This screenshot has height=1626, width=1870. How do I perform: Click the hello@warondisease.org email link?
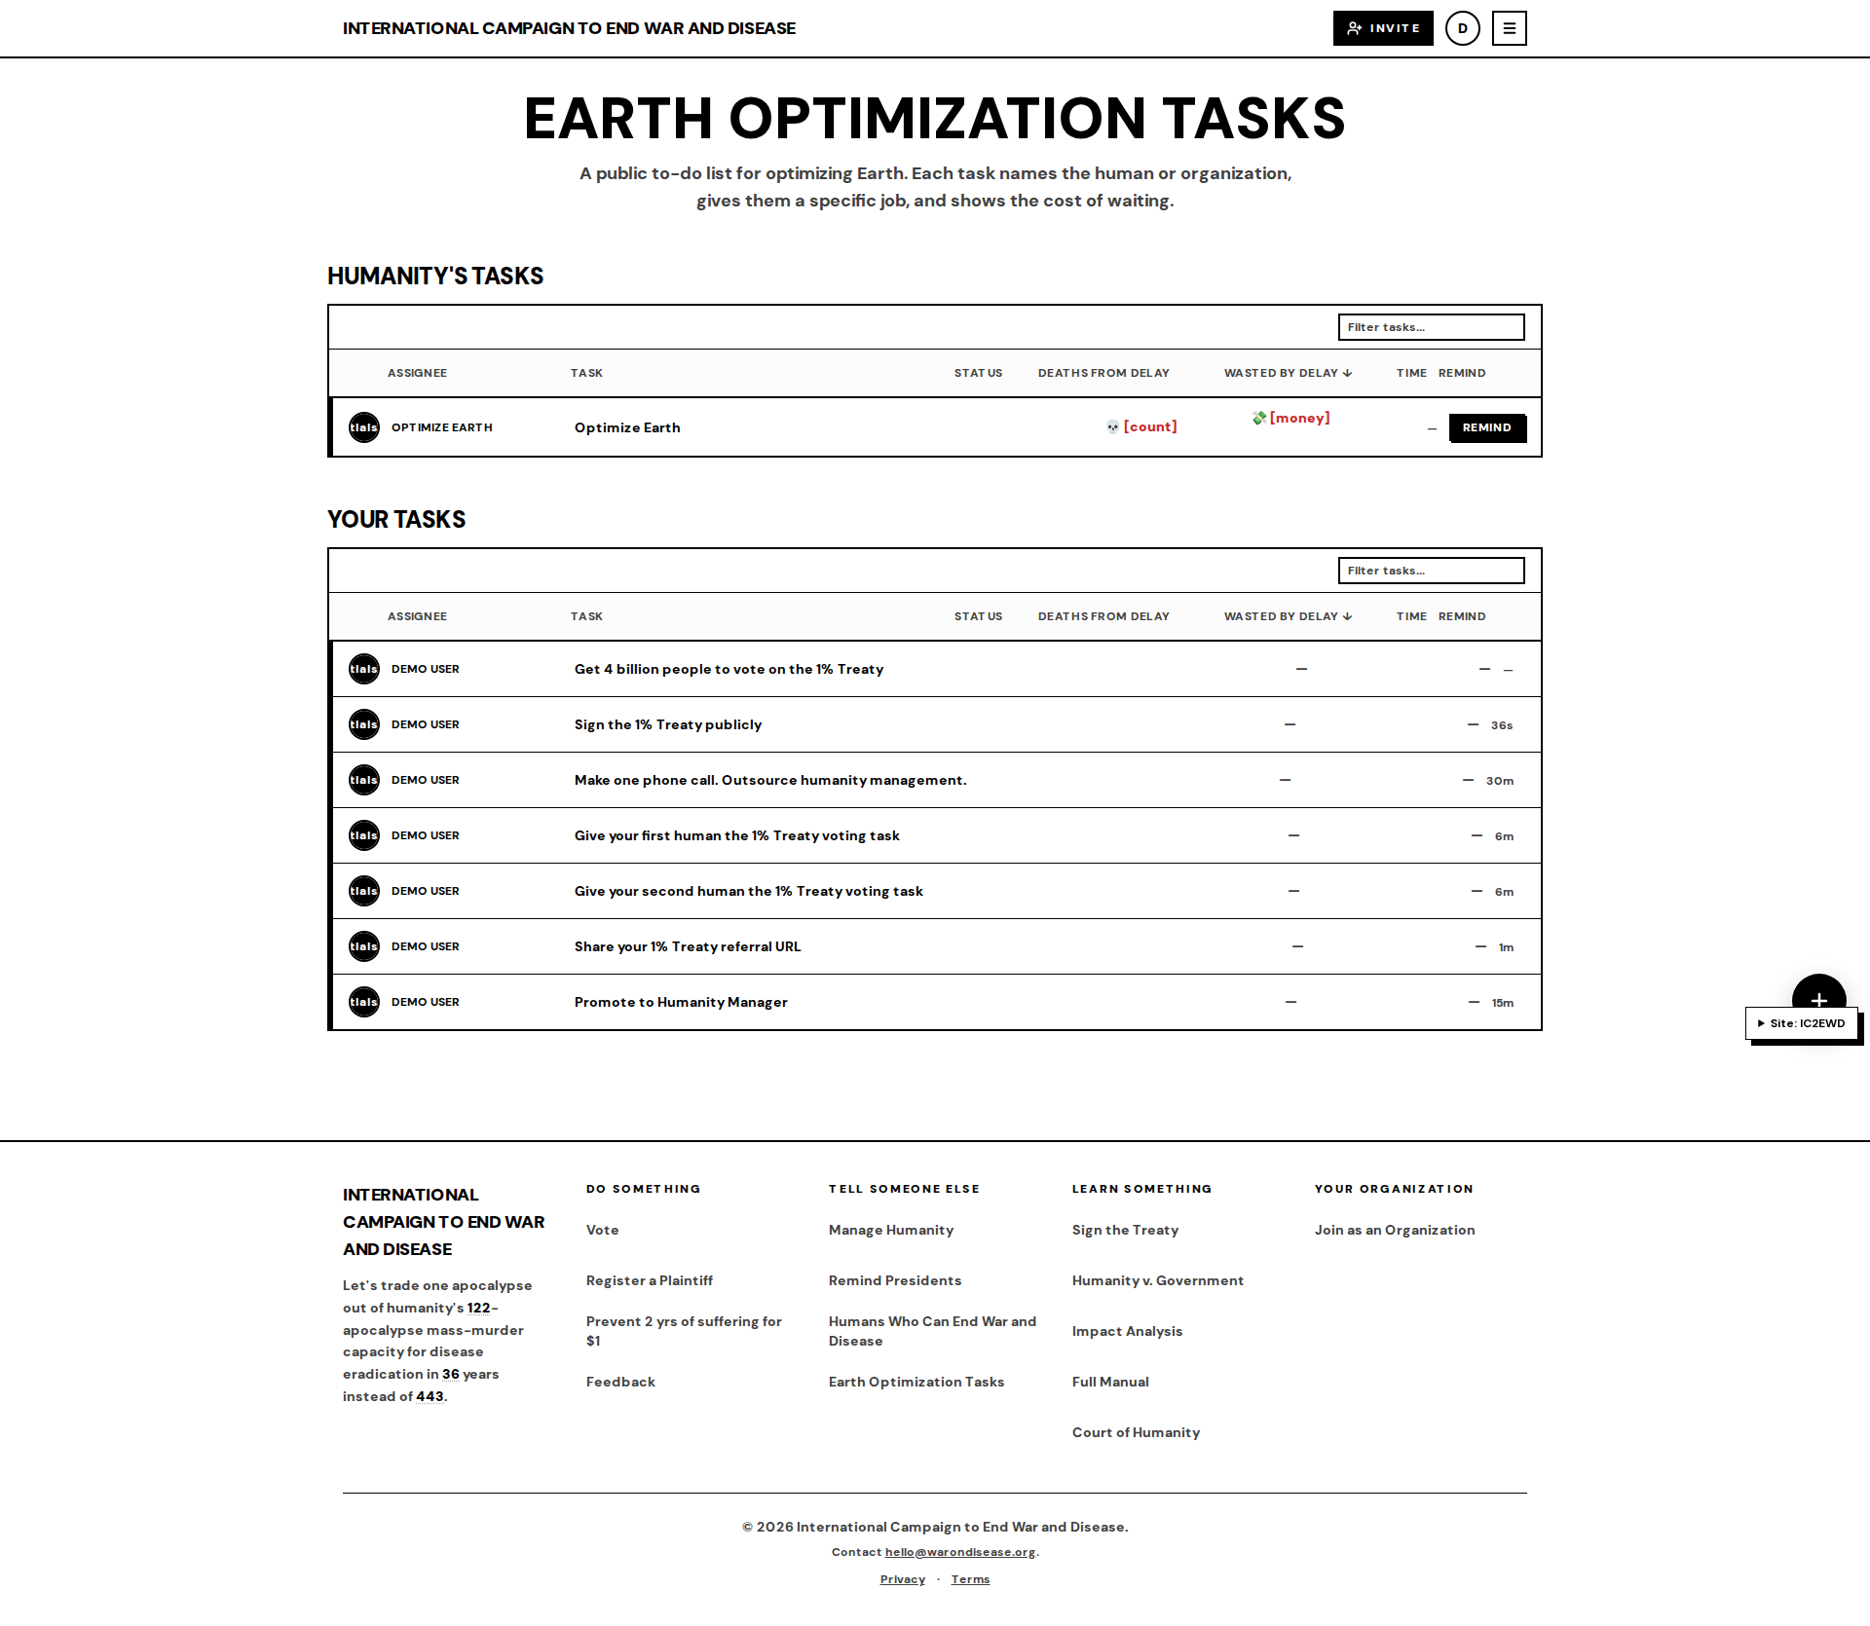pyautogui.click(x=960, y=1552)
